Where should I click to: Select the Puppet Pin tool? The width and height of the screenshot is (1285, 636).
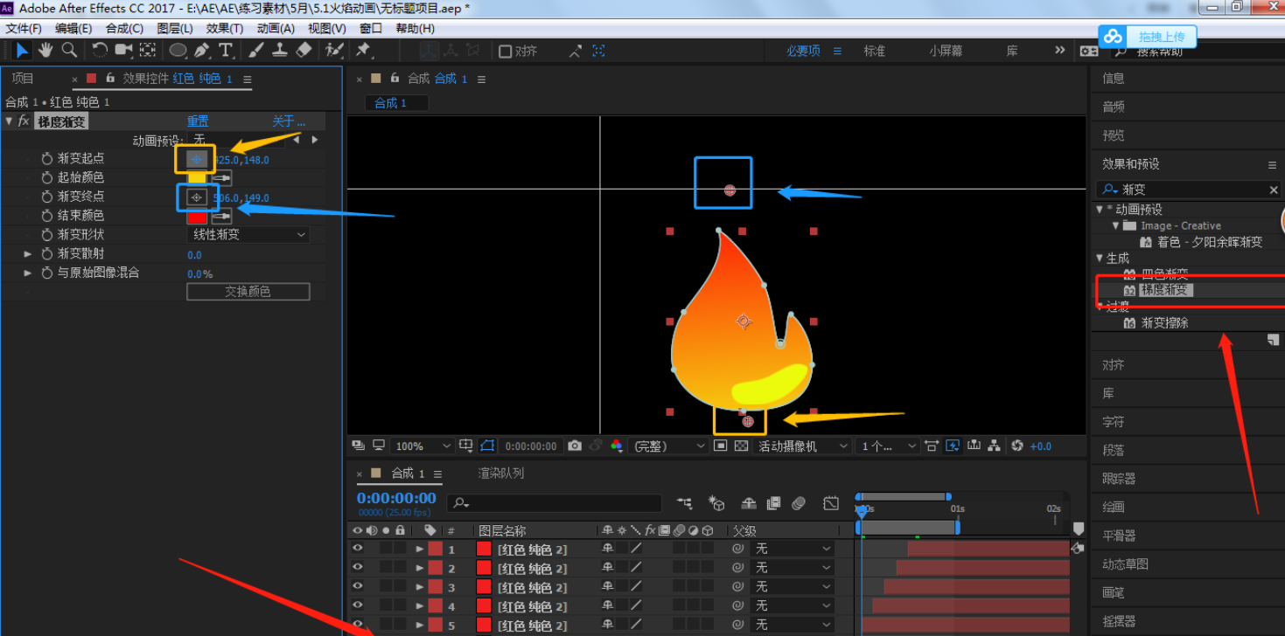click(363, 51)
